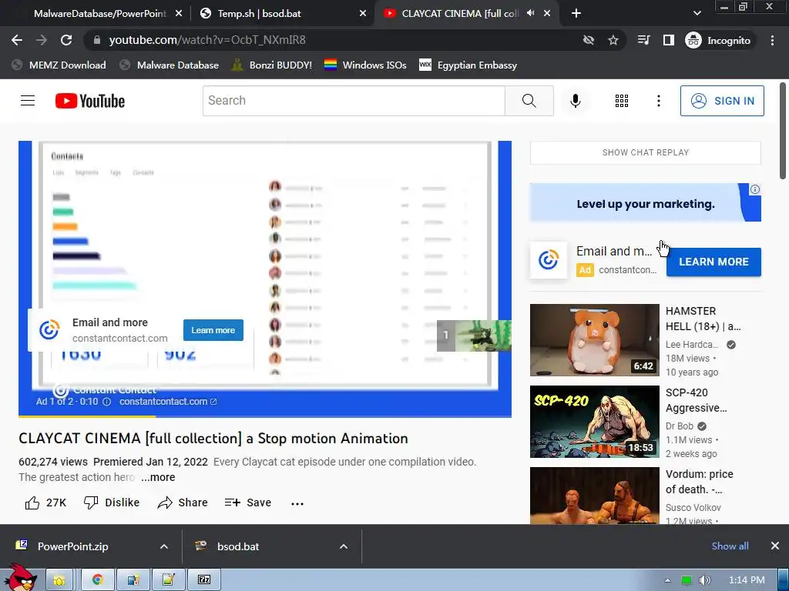Bookmark this page with the star icon
The height and width of the screenshot is (591, 789).
pyautogui.click(x=613, y=40)
